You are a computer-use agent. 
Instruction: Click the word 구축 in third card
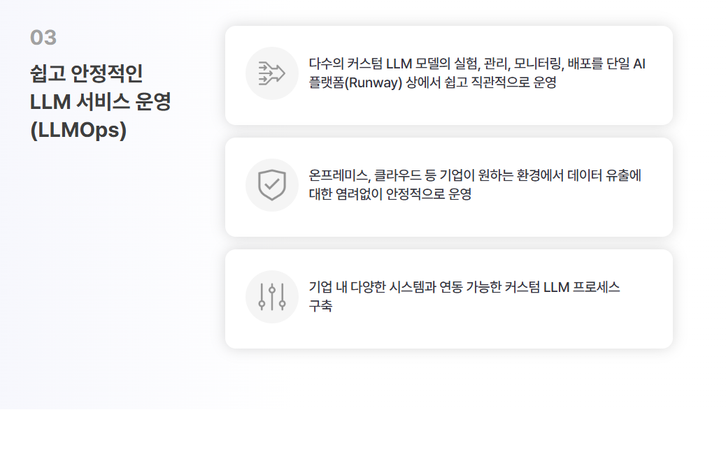tap(320, 306)
